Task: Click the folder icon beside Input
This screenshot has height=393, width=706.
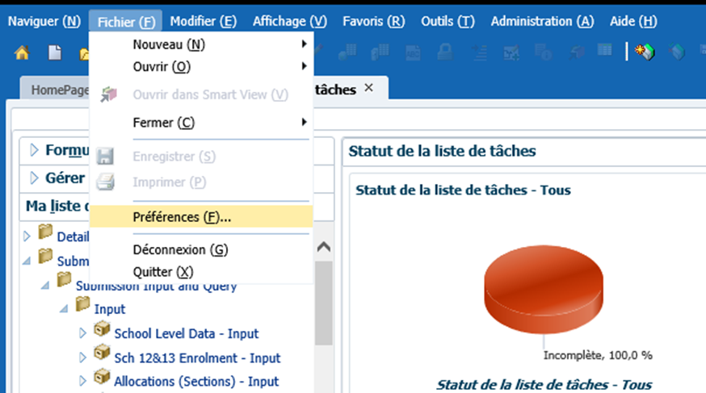Action: (x=82, y=307)
